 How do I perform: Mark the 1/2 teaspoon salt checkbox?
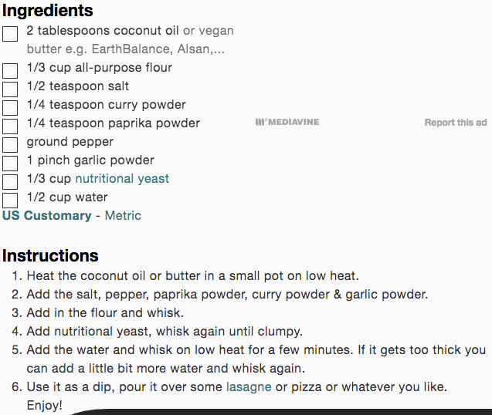[x=10, y=89]
